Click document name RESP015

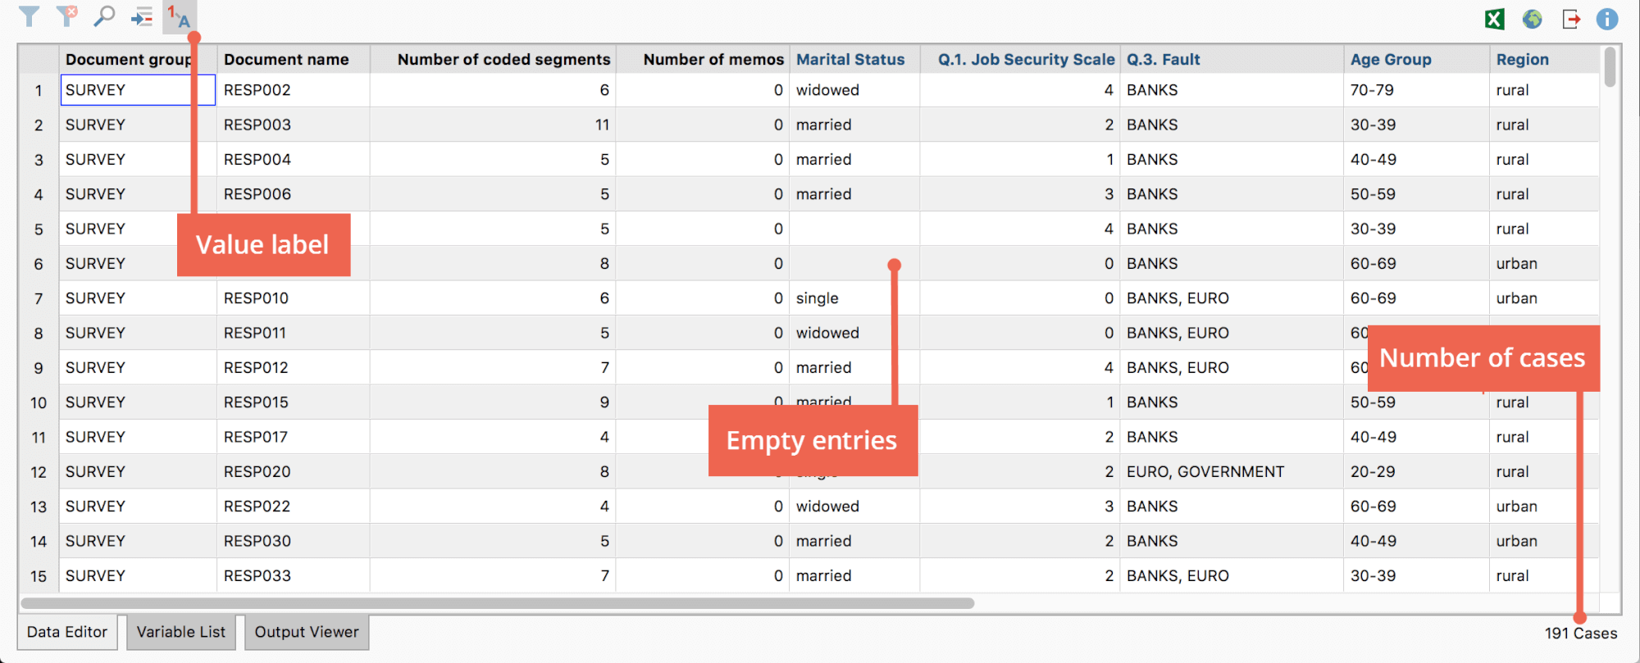tap(256, 402)
